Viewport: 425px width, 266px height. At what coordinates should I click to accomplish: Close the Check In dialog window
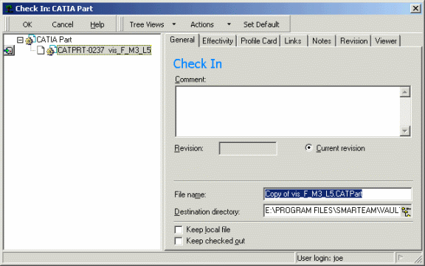click(x=415, y=9)
